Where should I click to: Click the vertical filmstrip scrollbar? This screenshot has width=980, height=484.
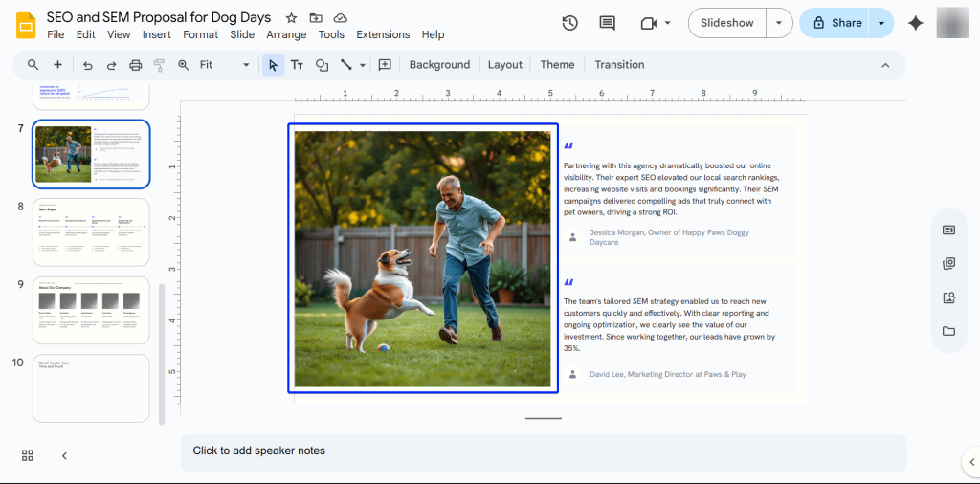pos(161,354)
